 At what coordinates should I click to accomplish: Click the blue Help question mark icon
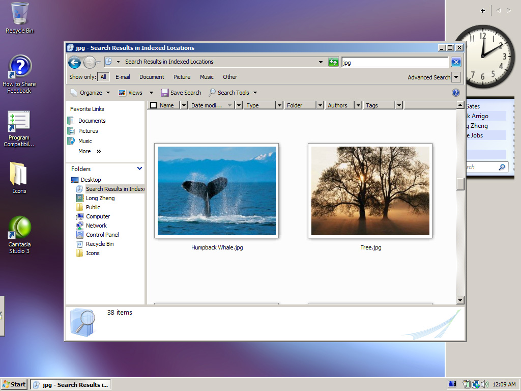(x=456, y=93)
